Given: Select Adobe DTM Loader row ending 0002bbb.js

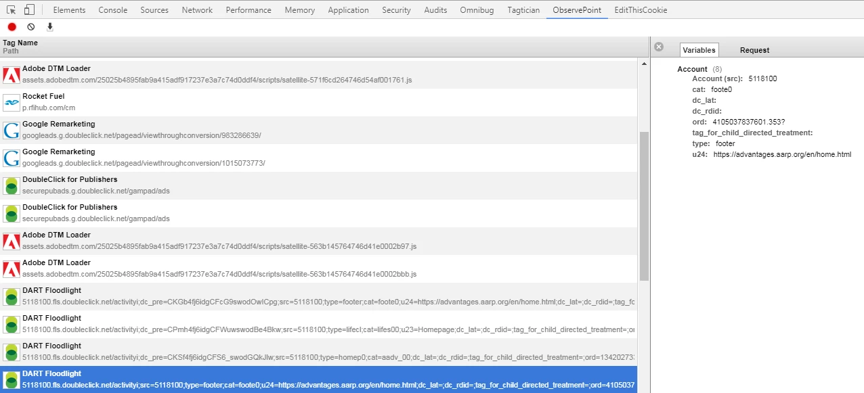Looking at the screenshot, I should [x=319, y=269].
